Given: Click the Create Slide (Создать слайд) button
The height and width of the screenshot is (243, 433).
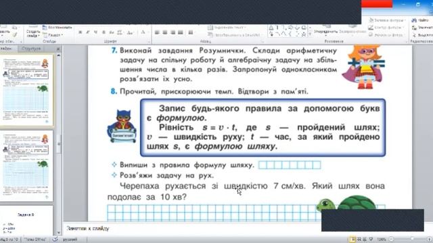Looking at the screenshot, I should [x=33, y=32].
